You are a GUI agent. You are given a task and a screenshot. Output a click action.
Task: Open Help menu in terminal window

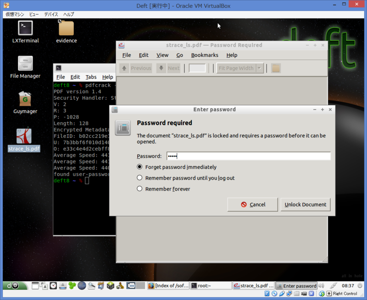107,77
